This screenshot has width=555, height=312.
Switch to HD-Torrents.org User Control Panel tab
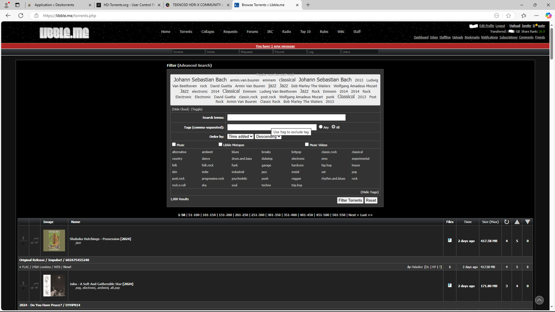128,5
